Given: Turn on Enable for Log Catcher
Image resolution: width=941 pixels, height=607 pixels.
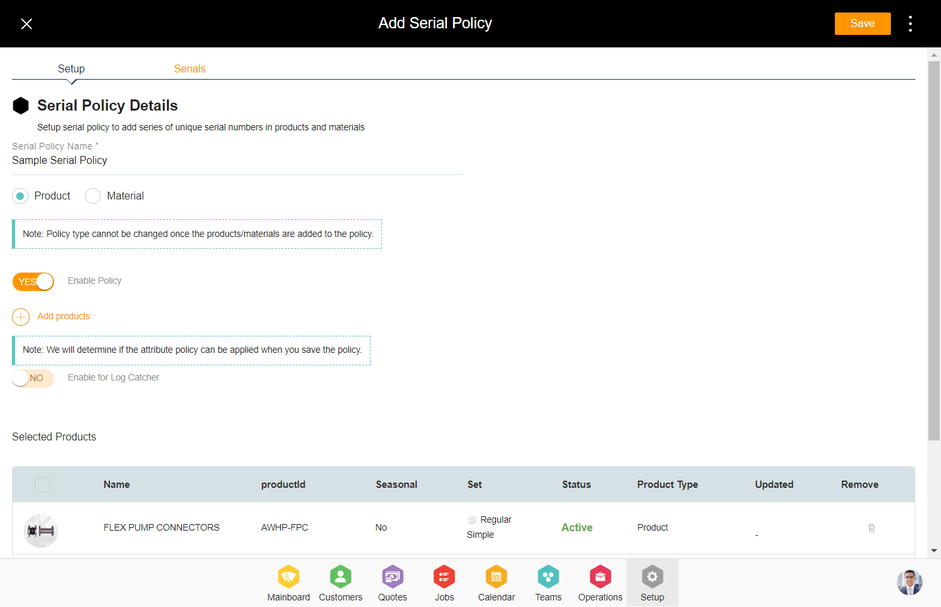Looking at the screenshot, I should click(x=33, y=378).
